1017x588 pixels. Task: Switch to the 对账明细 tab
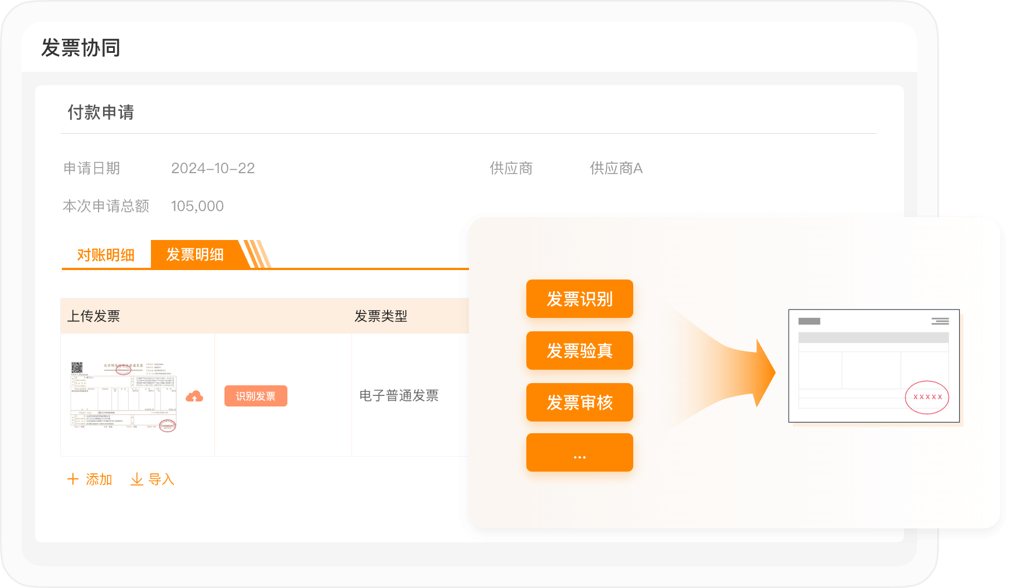point(106,255)
